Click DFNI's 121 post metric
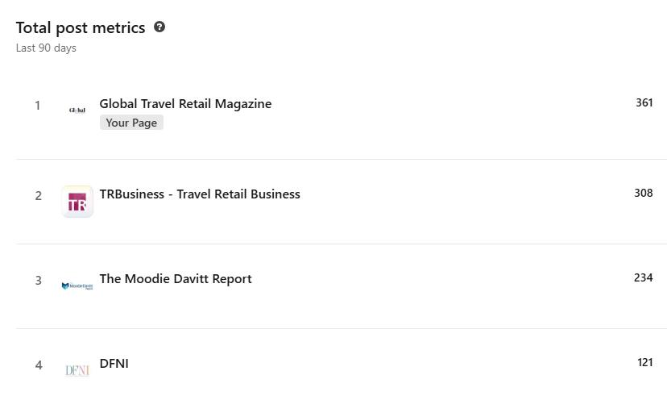This screenshot has width=667, height=417. [644, 362]
